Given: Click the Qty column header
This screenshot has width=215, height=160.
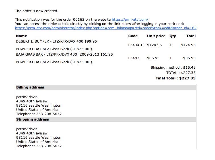Looking at the screenshot, I should (173, 36).
